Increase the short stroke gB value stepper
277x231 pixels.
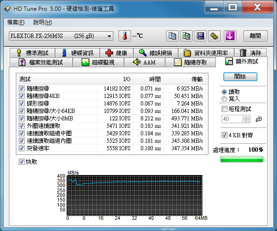click(x=246, y=117)
